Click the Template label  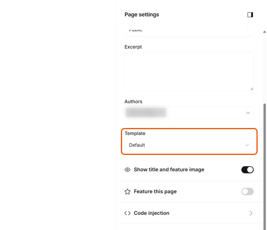pos(135,134)
